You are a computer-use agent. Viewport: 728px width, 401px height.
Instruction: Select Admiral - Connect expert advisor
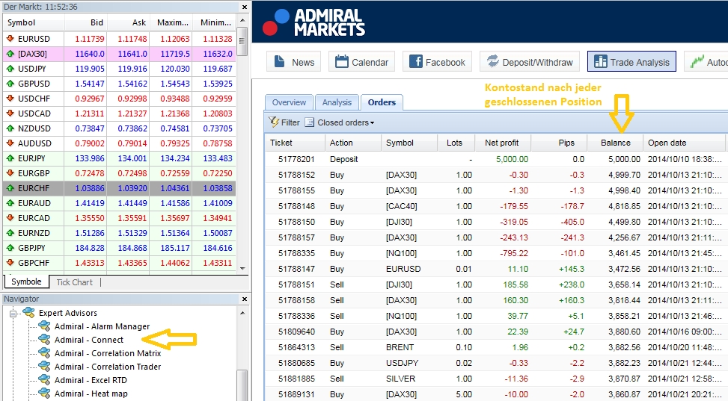click(88, 340)
